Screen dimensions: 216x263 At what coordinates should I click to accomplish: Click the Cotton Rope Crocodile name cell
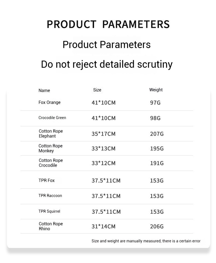[x=51, y=163]
